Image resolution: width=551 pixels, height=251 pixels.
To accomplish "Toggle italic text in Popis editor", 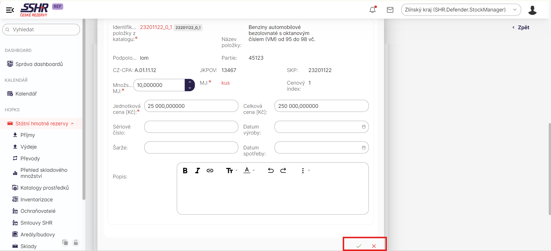I will [197, 171].
